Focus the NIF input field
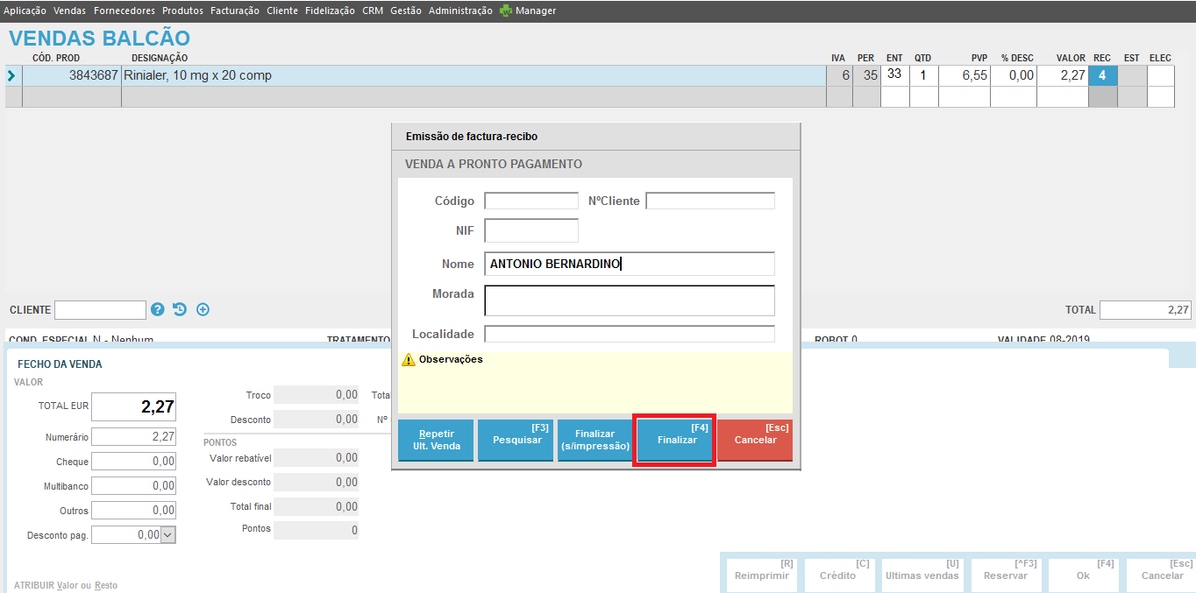The width and height of the screenshot is (1196, 593). click(531, 230)
